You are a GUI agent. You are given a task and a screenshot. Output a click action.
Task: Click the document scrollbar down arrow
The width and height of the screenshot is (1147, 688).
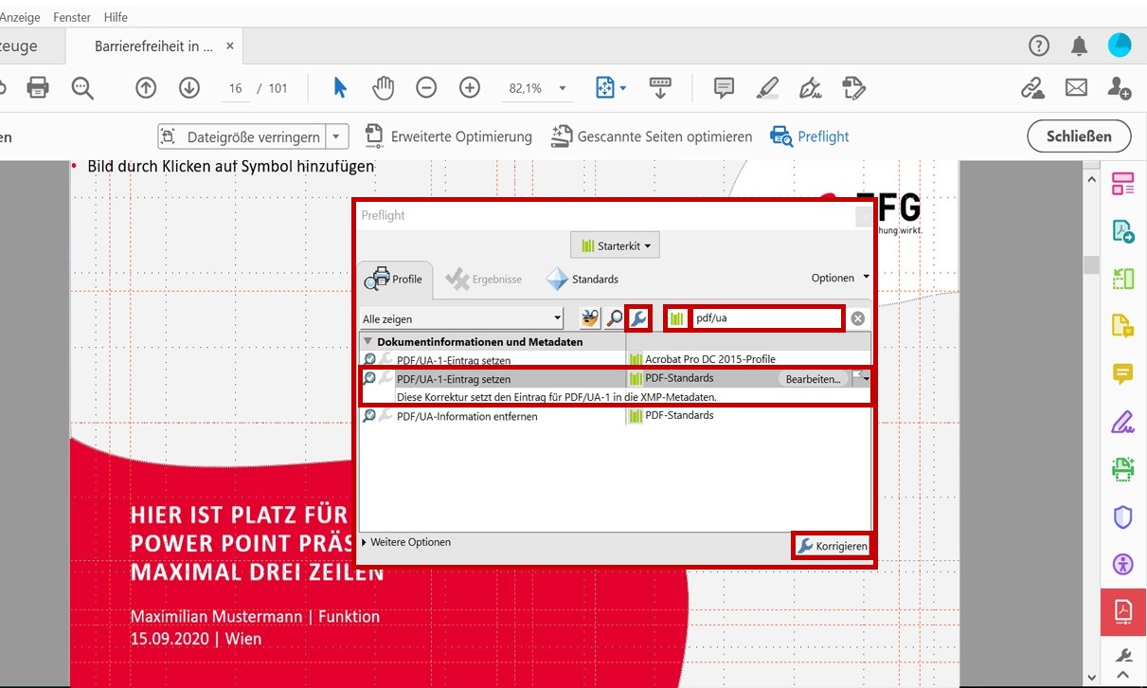[x=1091, y=678]
